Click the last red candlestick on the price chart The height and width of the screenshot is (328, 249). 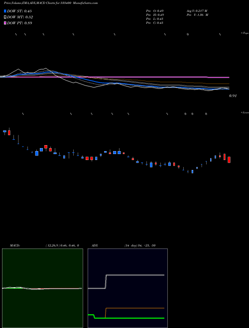click(x=229, y=160)
